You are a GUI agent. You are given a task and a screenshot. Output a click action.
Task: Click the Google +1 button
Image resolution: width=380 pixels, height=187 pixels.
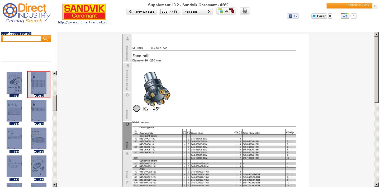[345, 16]
